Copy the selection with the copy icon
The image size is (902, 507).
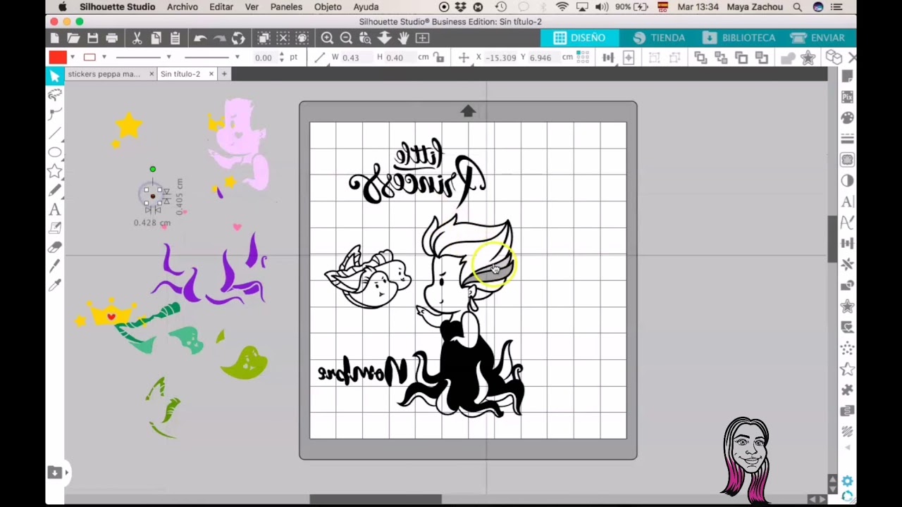[x=156, y=38]
